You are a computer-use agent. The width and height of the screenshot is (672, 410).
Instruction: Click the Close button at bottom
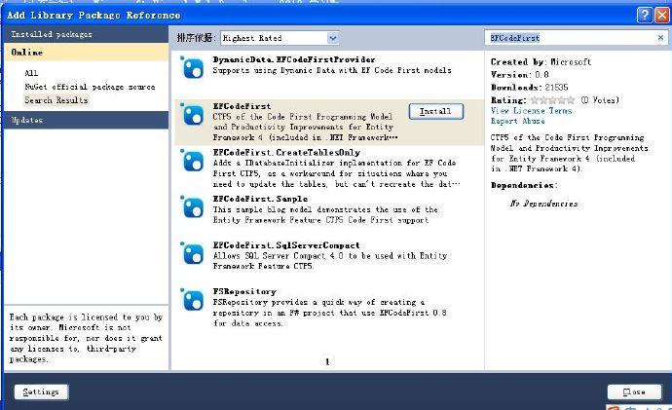pos(634,392)
